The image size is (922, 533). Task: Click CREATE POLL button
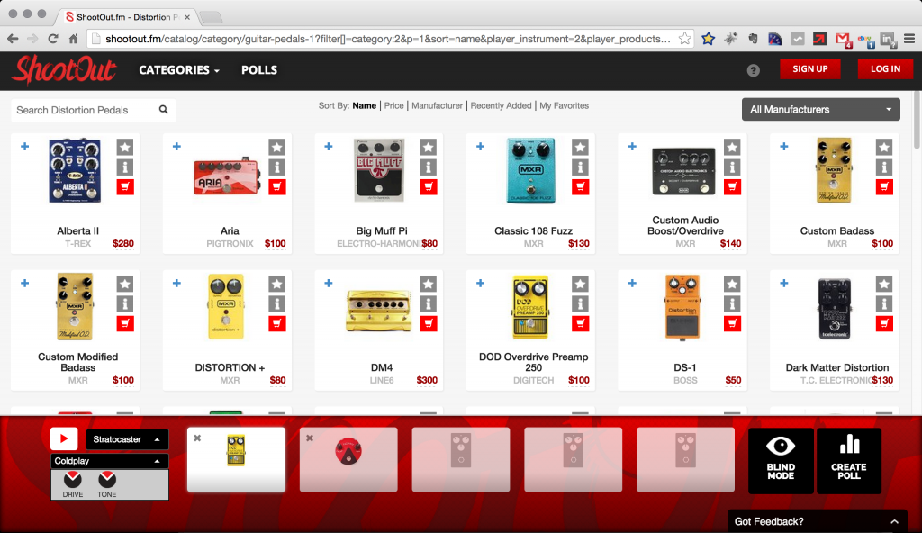(848, 461)
